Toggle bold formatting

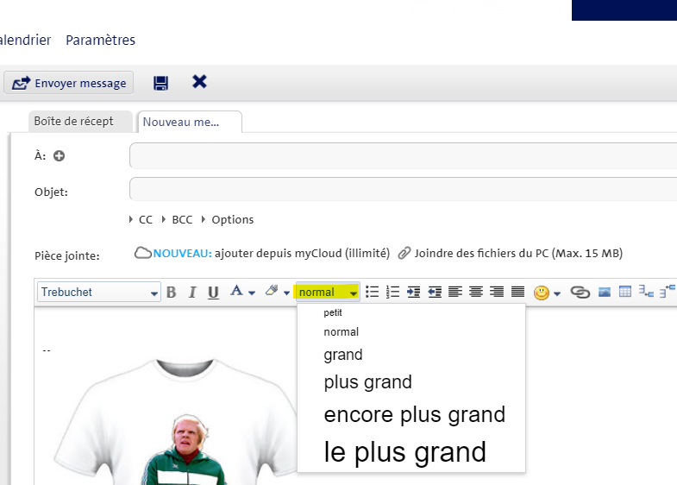[x=172, y=293]
